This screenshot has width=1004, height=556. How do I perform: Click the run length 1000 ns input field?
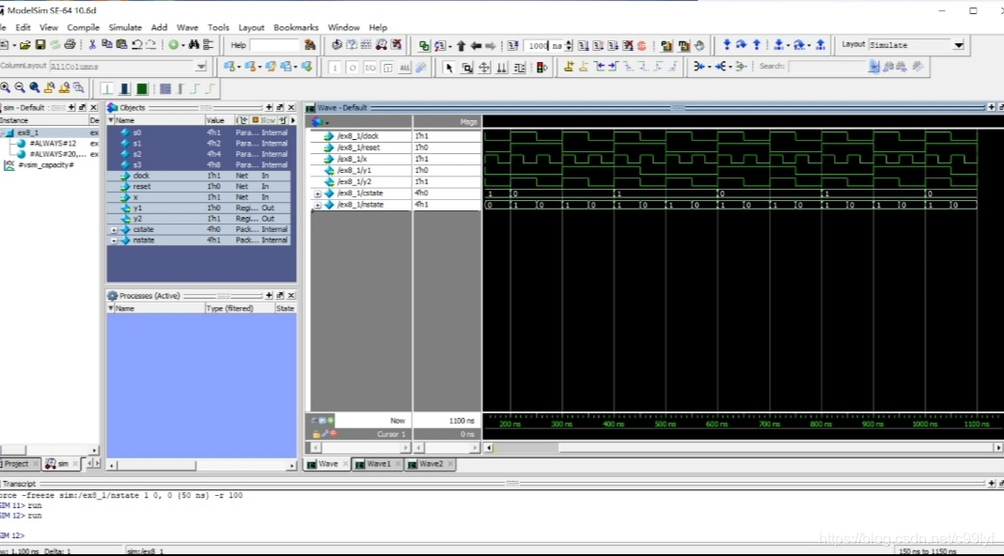click(543, 45)
